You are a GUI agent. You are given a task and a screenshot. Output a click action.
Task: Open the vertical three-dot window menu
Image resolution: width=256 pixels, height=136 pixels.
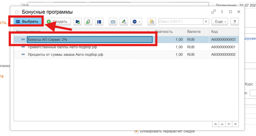coord(222,12)
